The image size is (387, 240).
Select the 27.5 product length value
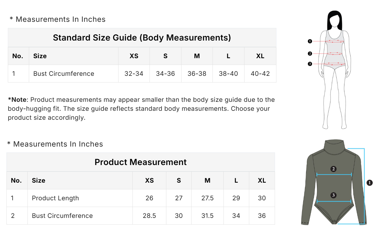pos(208,198)
